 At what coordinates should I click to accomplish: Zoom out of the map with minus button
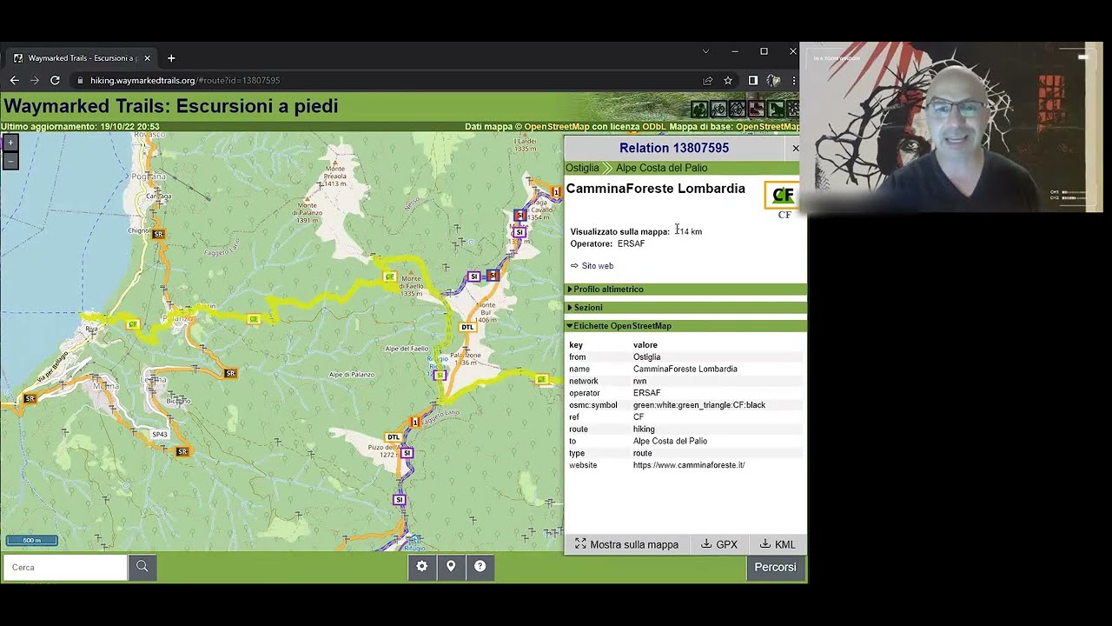[10, 161]
